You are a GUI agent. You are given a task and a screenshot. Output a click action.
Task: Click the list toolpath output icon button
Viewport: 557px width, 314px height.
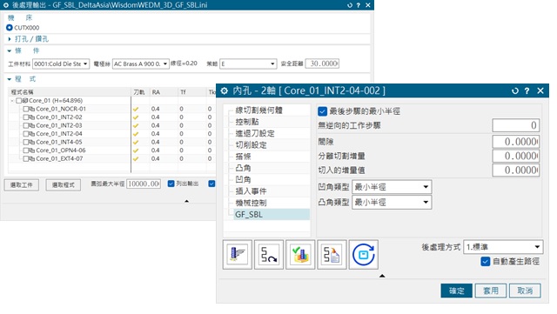point(332,254)
